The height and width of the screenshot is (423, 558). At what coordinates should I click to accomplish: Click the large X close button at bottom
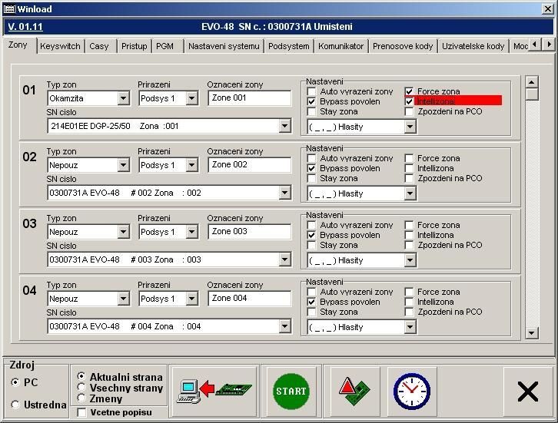527,392
